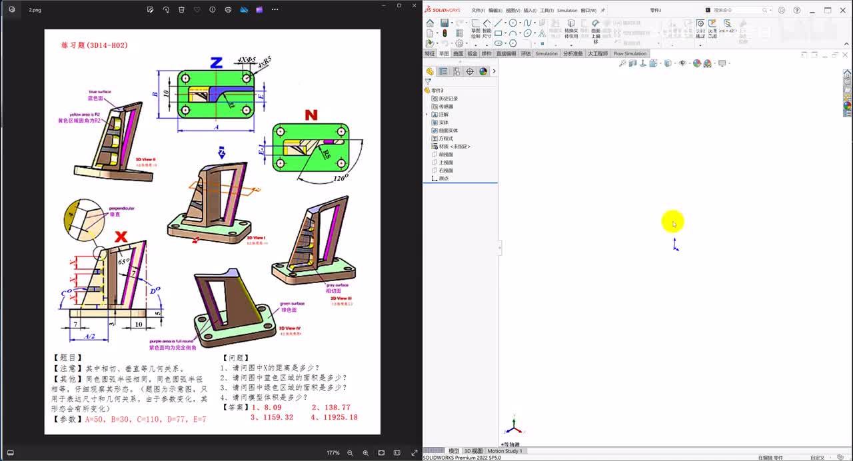The width and height of the screenshot is (853, 461).
Task: Click the Save icon in SolidWorks
Action: (444, 23)
